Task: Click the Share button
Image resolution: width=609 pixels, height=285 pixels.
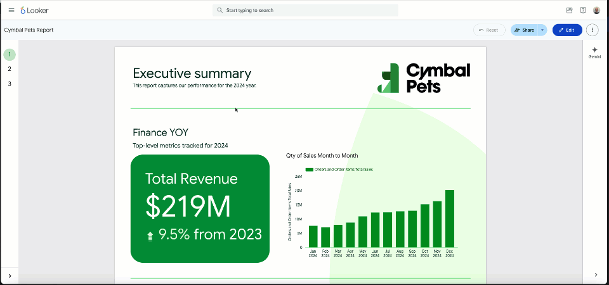Action: tap(524, 30)
